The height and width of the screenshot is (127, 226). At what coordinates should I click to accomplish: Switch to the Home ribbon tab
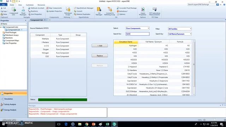click(x=12, y=5)
